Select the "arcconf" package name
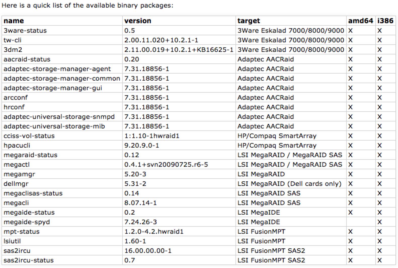 tap(16, 97)
